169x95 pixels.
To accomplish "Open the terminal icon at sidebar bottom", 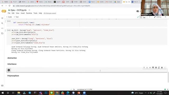I will tap(2, 85).
